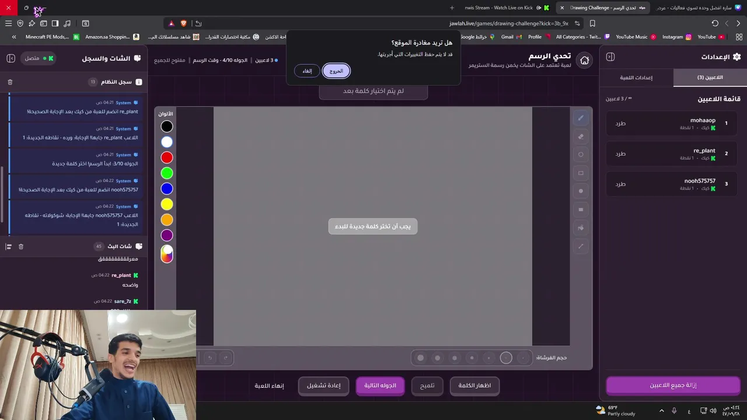Go to the browser's next page arrow
This screenshot has width=747, height=420.
(727, 23)
